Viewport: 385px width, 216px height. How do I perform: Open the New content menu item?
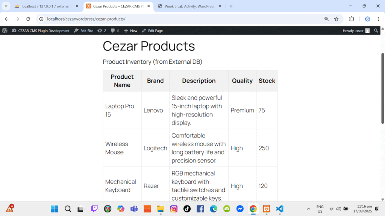pyautogui.click(x=131, y=31)
